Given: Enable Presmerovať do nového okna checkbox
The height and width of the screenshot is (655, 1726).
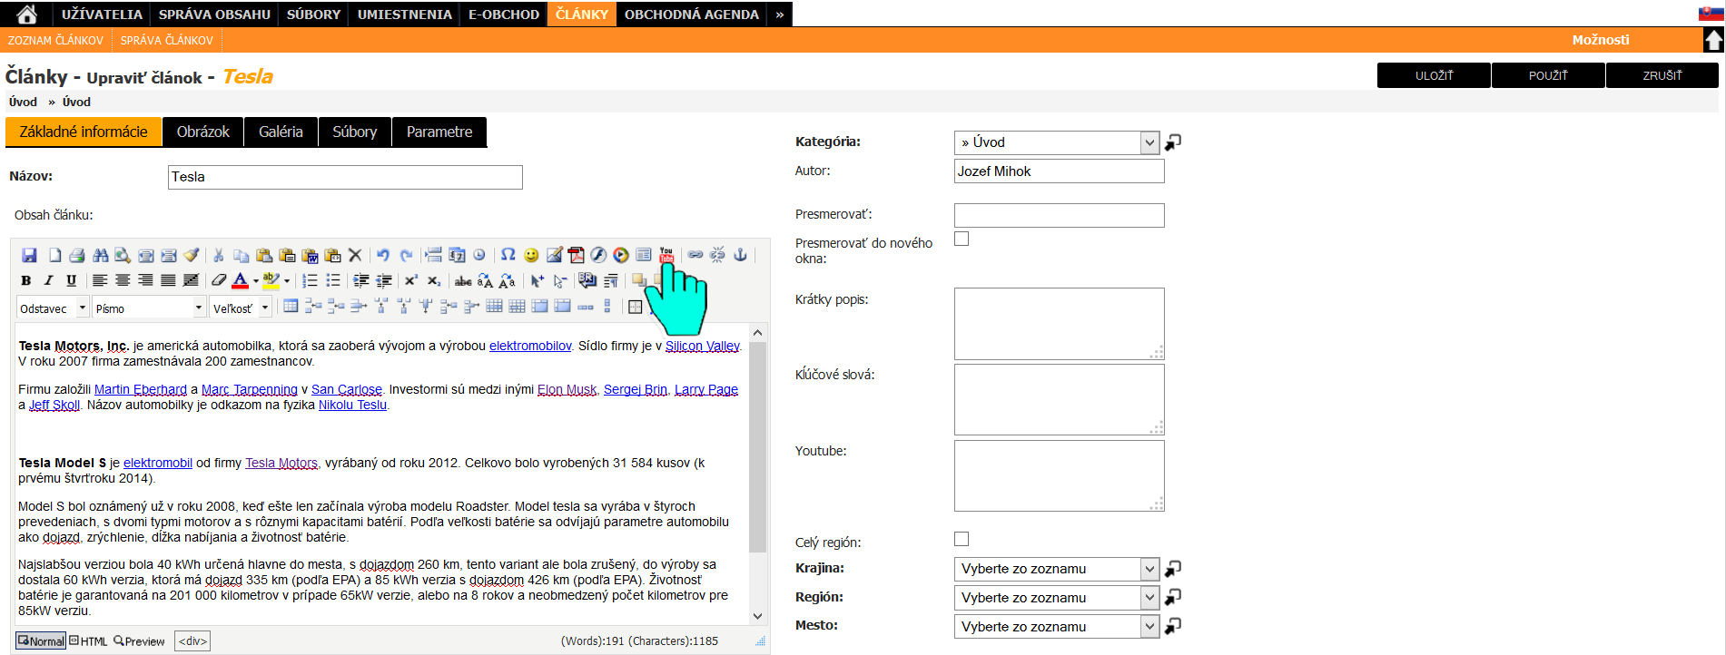Looking at the screenshot, I should point(962,239).
